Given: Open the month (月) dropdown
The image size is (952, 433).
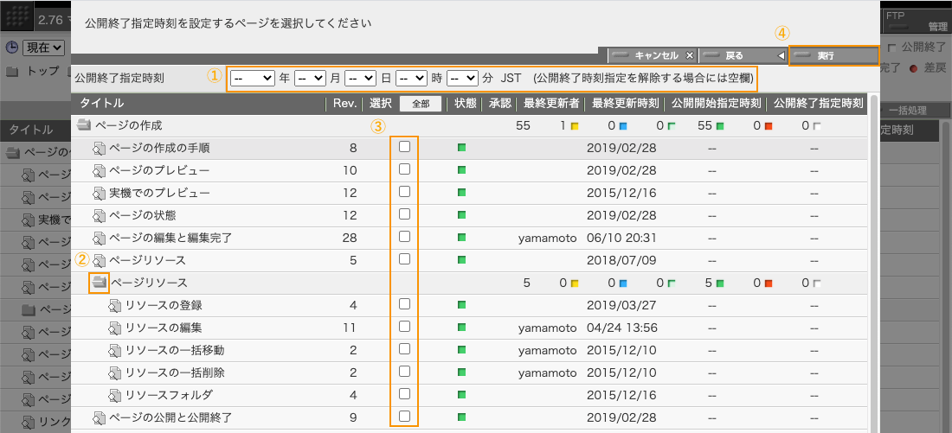Looking at the screenshot, I should 310,79.
